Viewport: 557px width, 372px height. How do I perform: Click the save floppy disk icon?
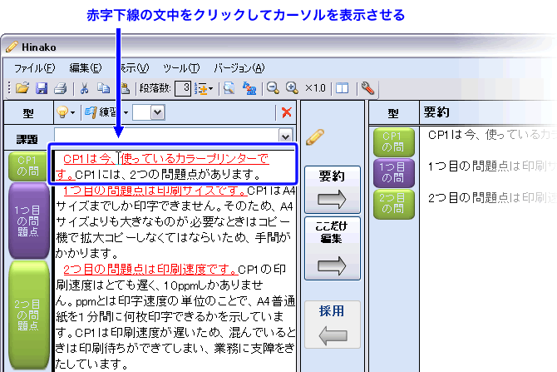pyautogui.click(x=42, y=88)
